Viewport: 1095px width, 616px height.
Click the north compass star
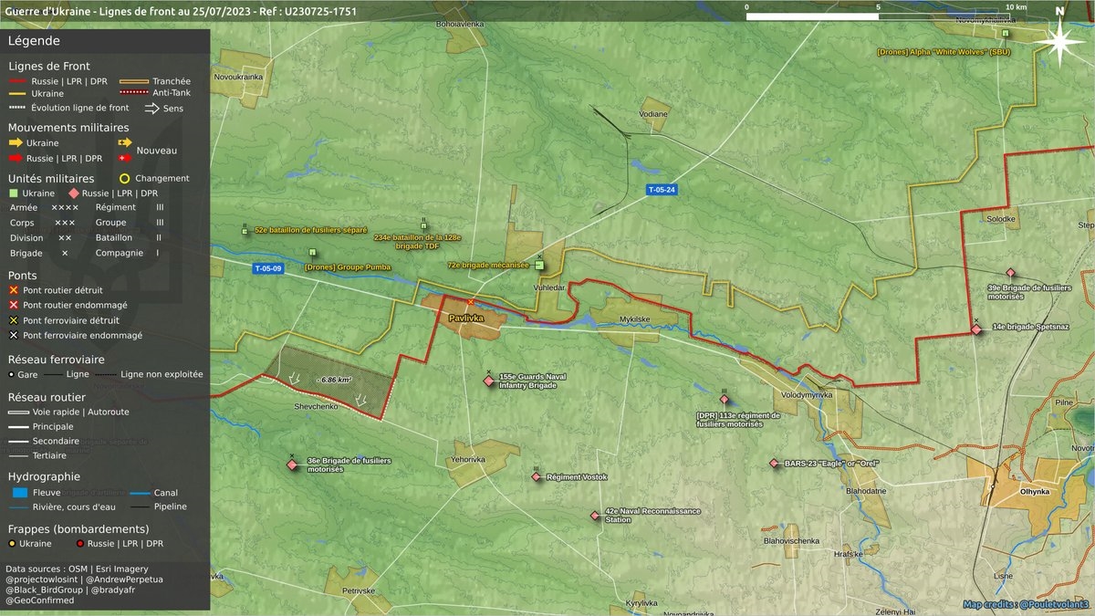(x=1059, y=42)
